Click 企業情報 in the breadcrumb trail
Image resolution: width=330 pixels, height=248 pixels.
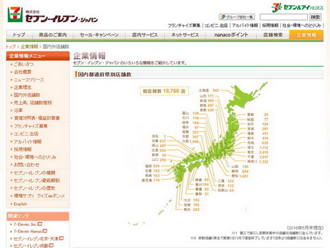(x=30, y=47)
